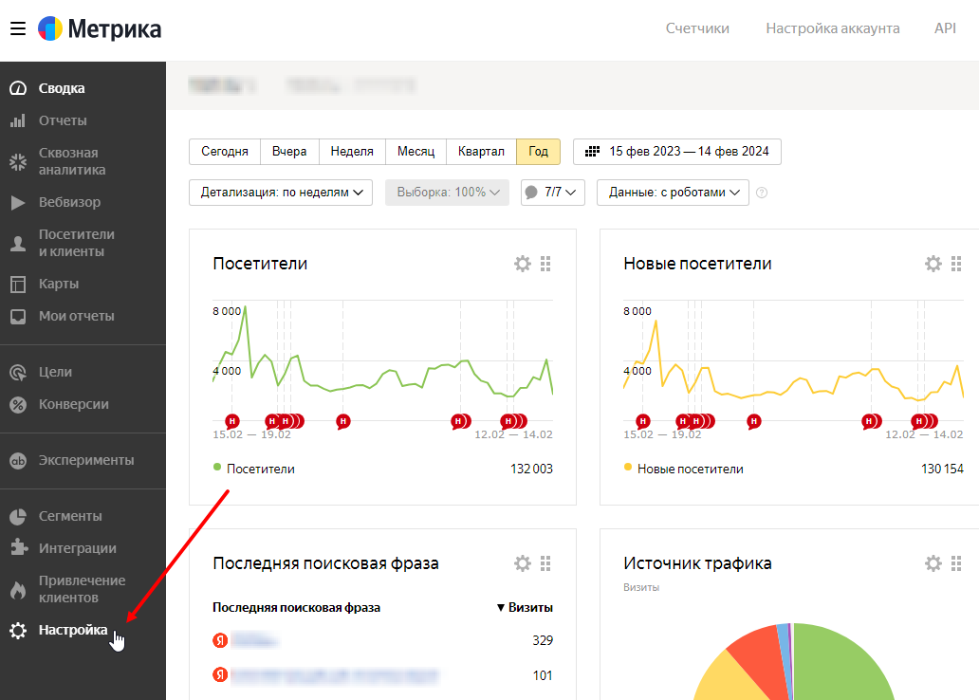
Task: Open Данные: с роботами dropdown
Action: pos(674,193)
